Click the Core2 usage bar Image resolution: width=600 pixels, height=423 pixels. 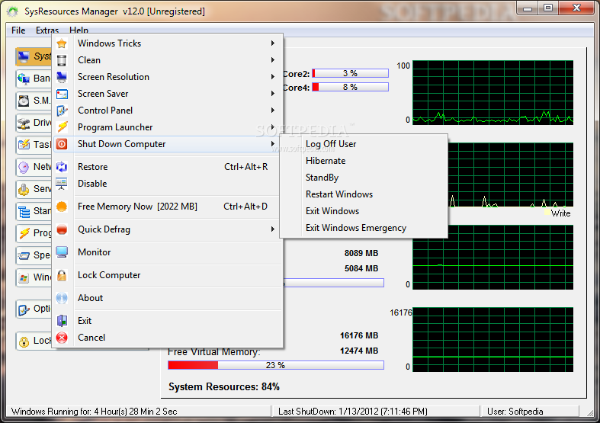point(350,73)
